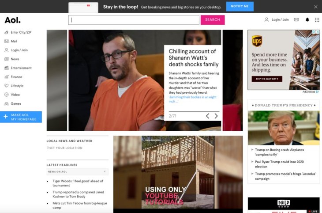This screenshot has width=322, height=213.
Task: Dismiss the Stay in the loop banner
Action: click(315, 7)
